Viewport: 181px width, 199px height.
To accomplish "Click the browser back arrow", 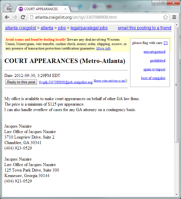I will [x=7, y=17].
